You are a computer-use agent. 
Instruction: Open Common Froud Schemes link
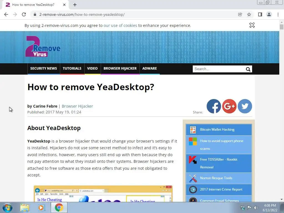(x=219, y=200)
